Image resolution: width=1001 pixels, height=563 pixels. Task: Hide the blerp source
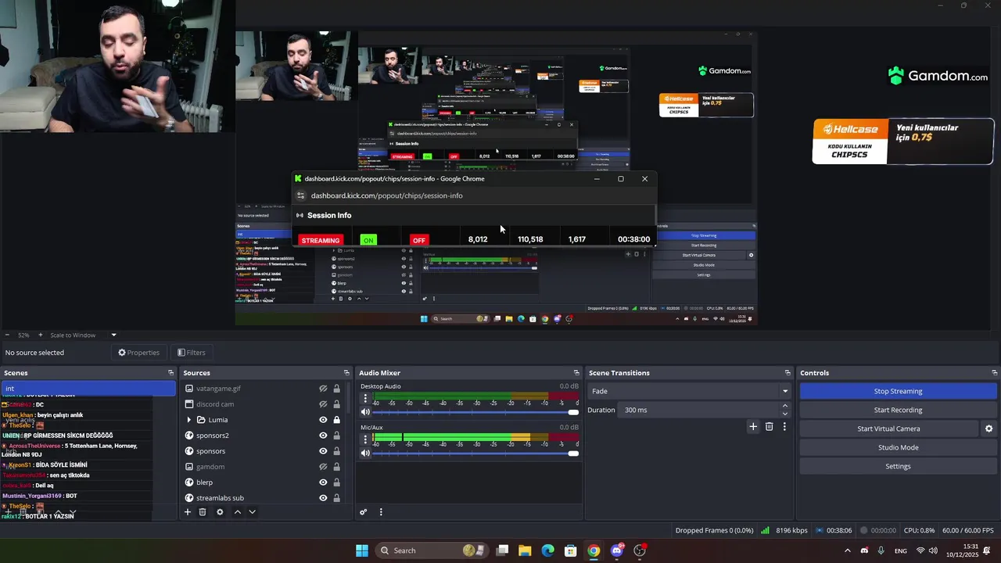(x=323, y=482)
